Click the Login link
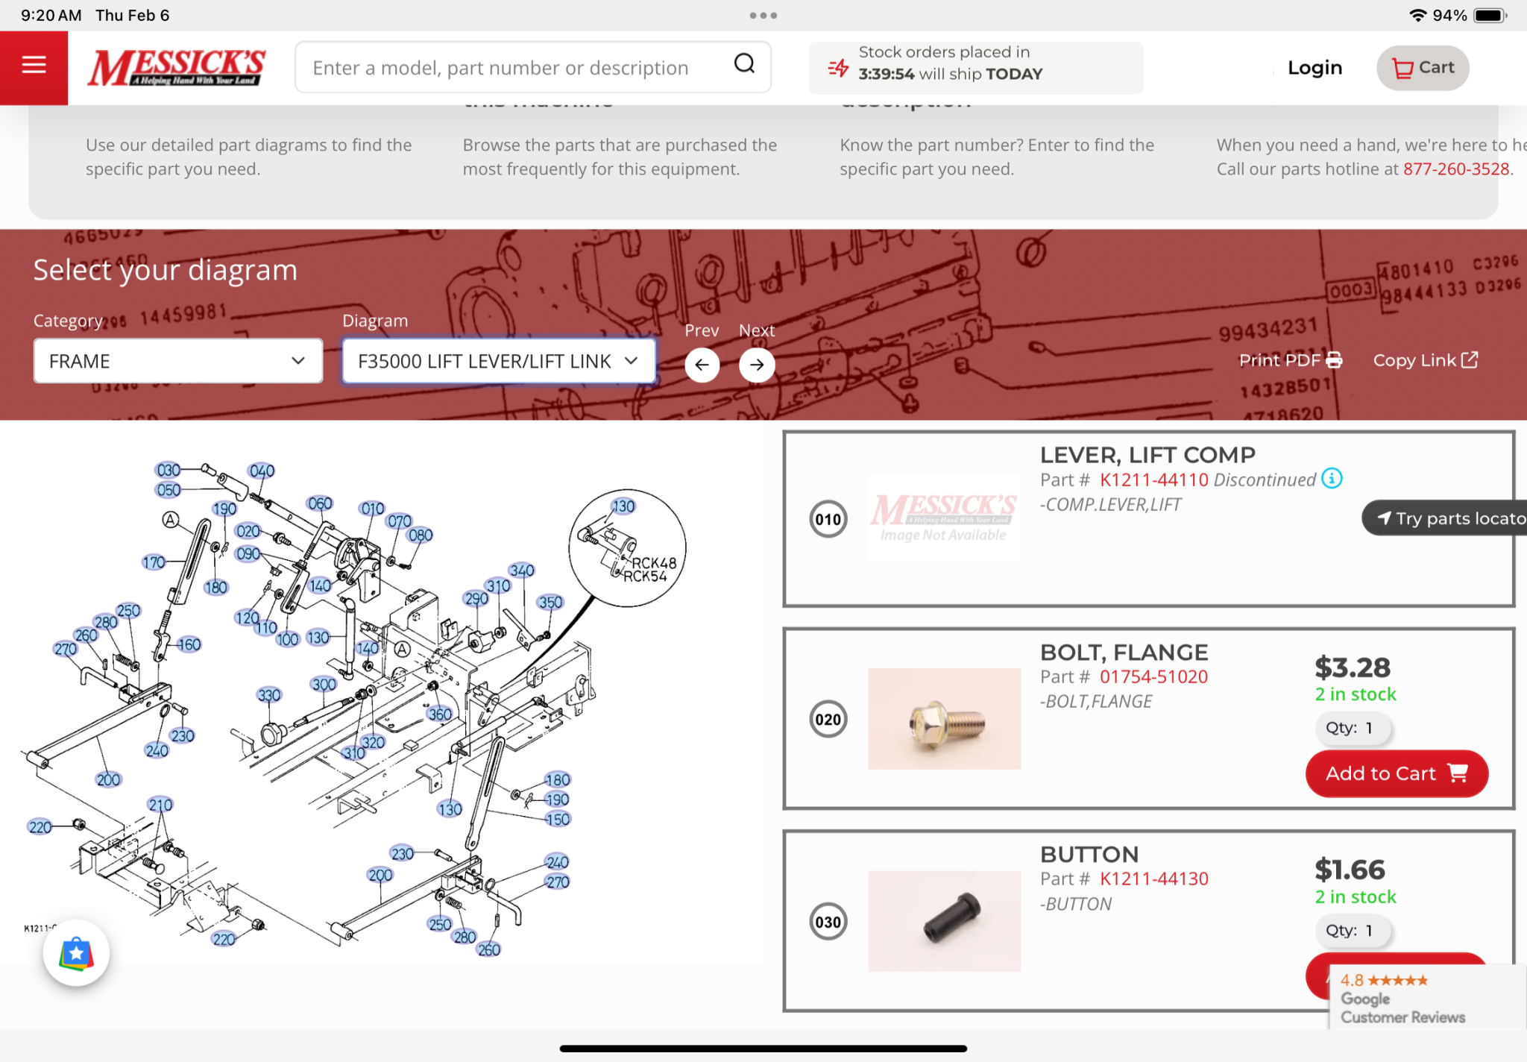Screen dimensions: 1527x1062 point(1315,68)
